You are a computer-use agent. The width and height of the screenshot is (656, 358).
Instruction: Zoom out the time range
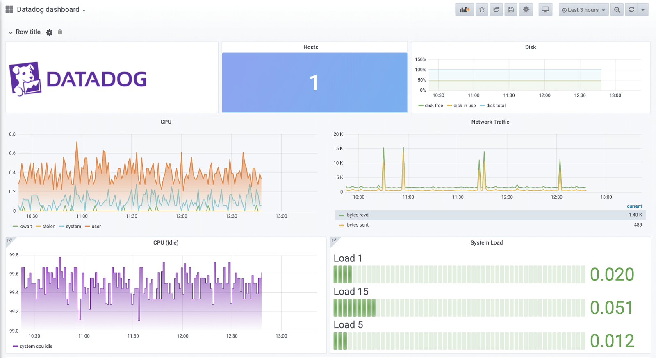tap(617, 10)
